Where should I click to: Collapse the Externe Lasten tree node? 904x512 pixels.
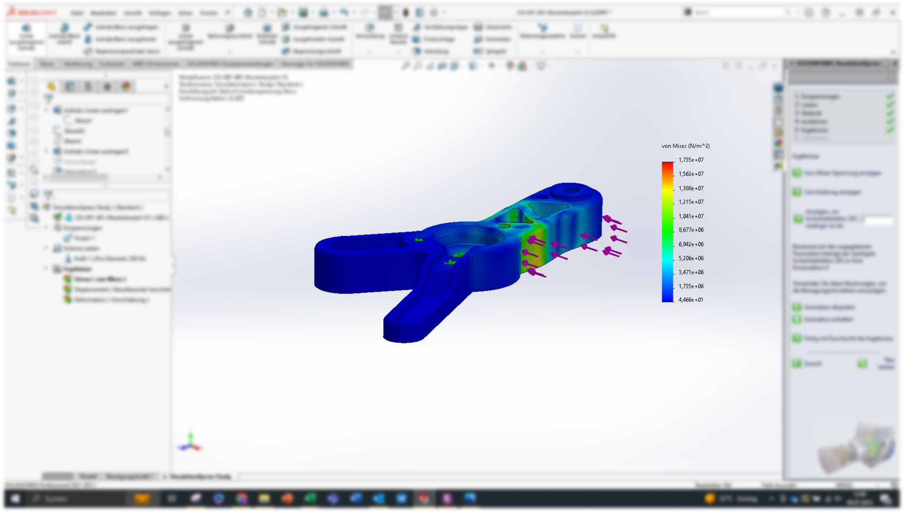46,248
